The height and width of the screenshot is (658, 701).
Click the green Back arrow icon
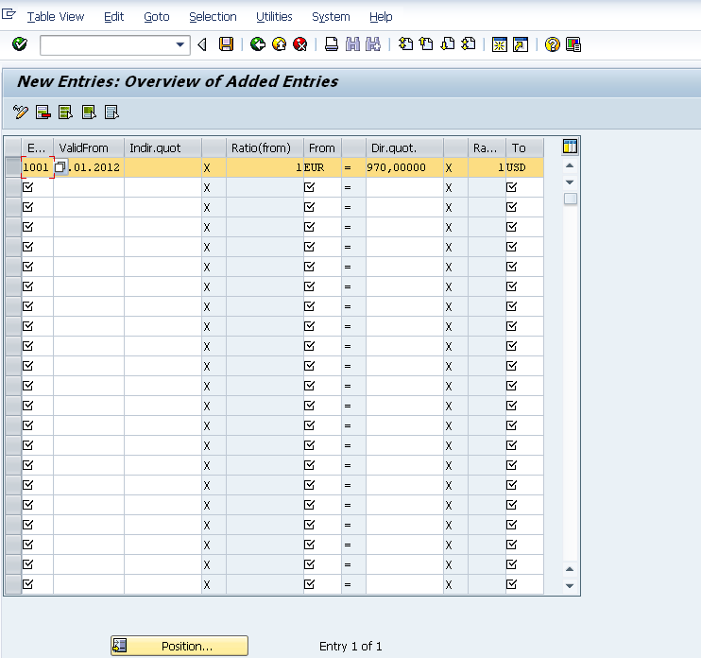click(x=258, y=44)
